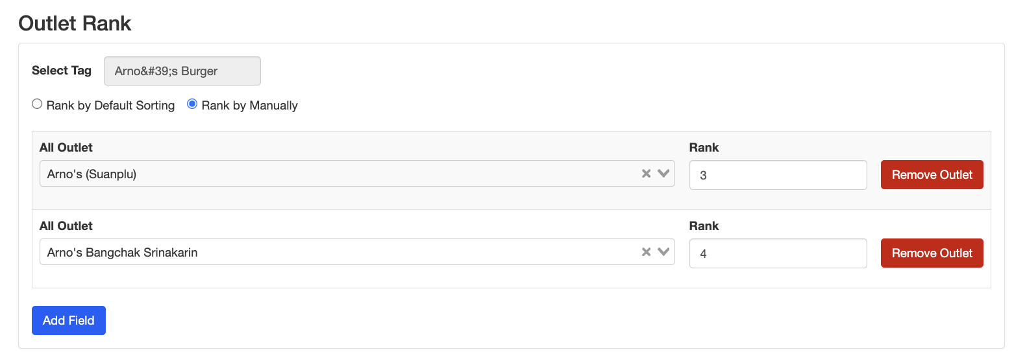Focus the Rank field containing 3
Image resolution: width=1014 pixels, height=359 pixels.
click(777, 175)
